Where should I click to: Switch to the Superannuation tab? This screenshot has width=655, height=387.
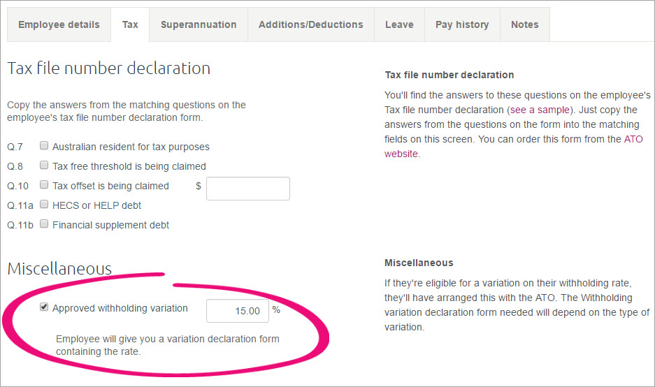coord(199,24)
